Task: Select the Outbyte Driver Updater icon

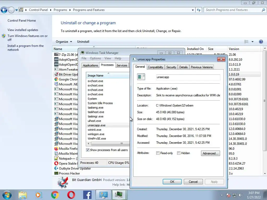Action: (56, 168)
